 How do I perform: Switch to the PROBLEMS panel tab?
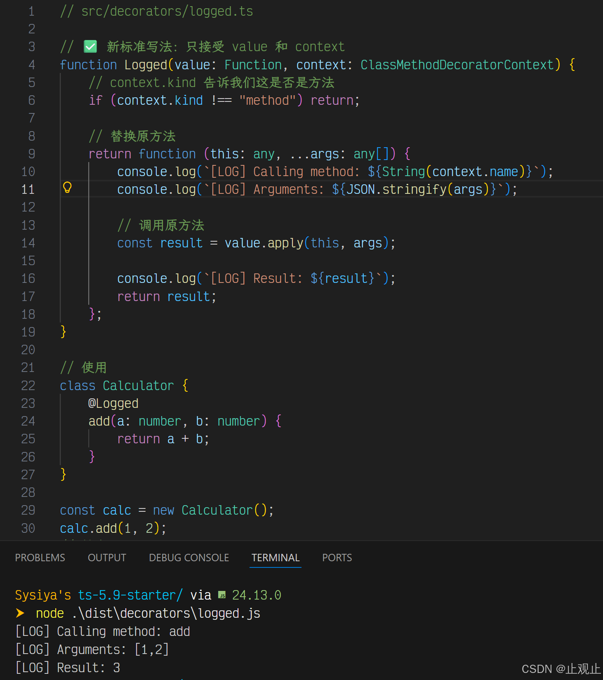click(40, 558)
